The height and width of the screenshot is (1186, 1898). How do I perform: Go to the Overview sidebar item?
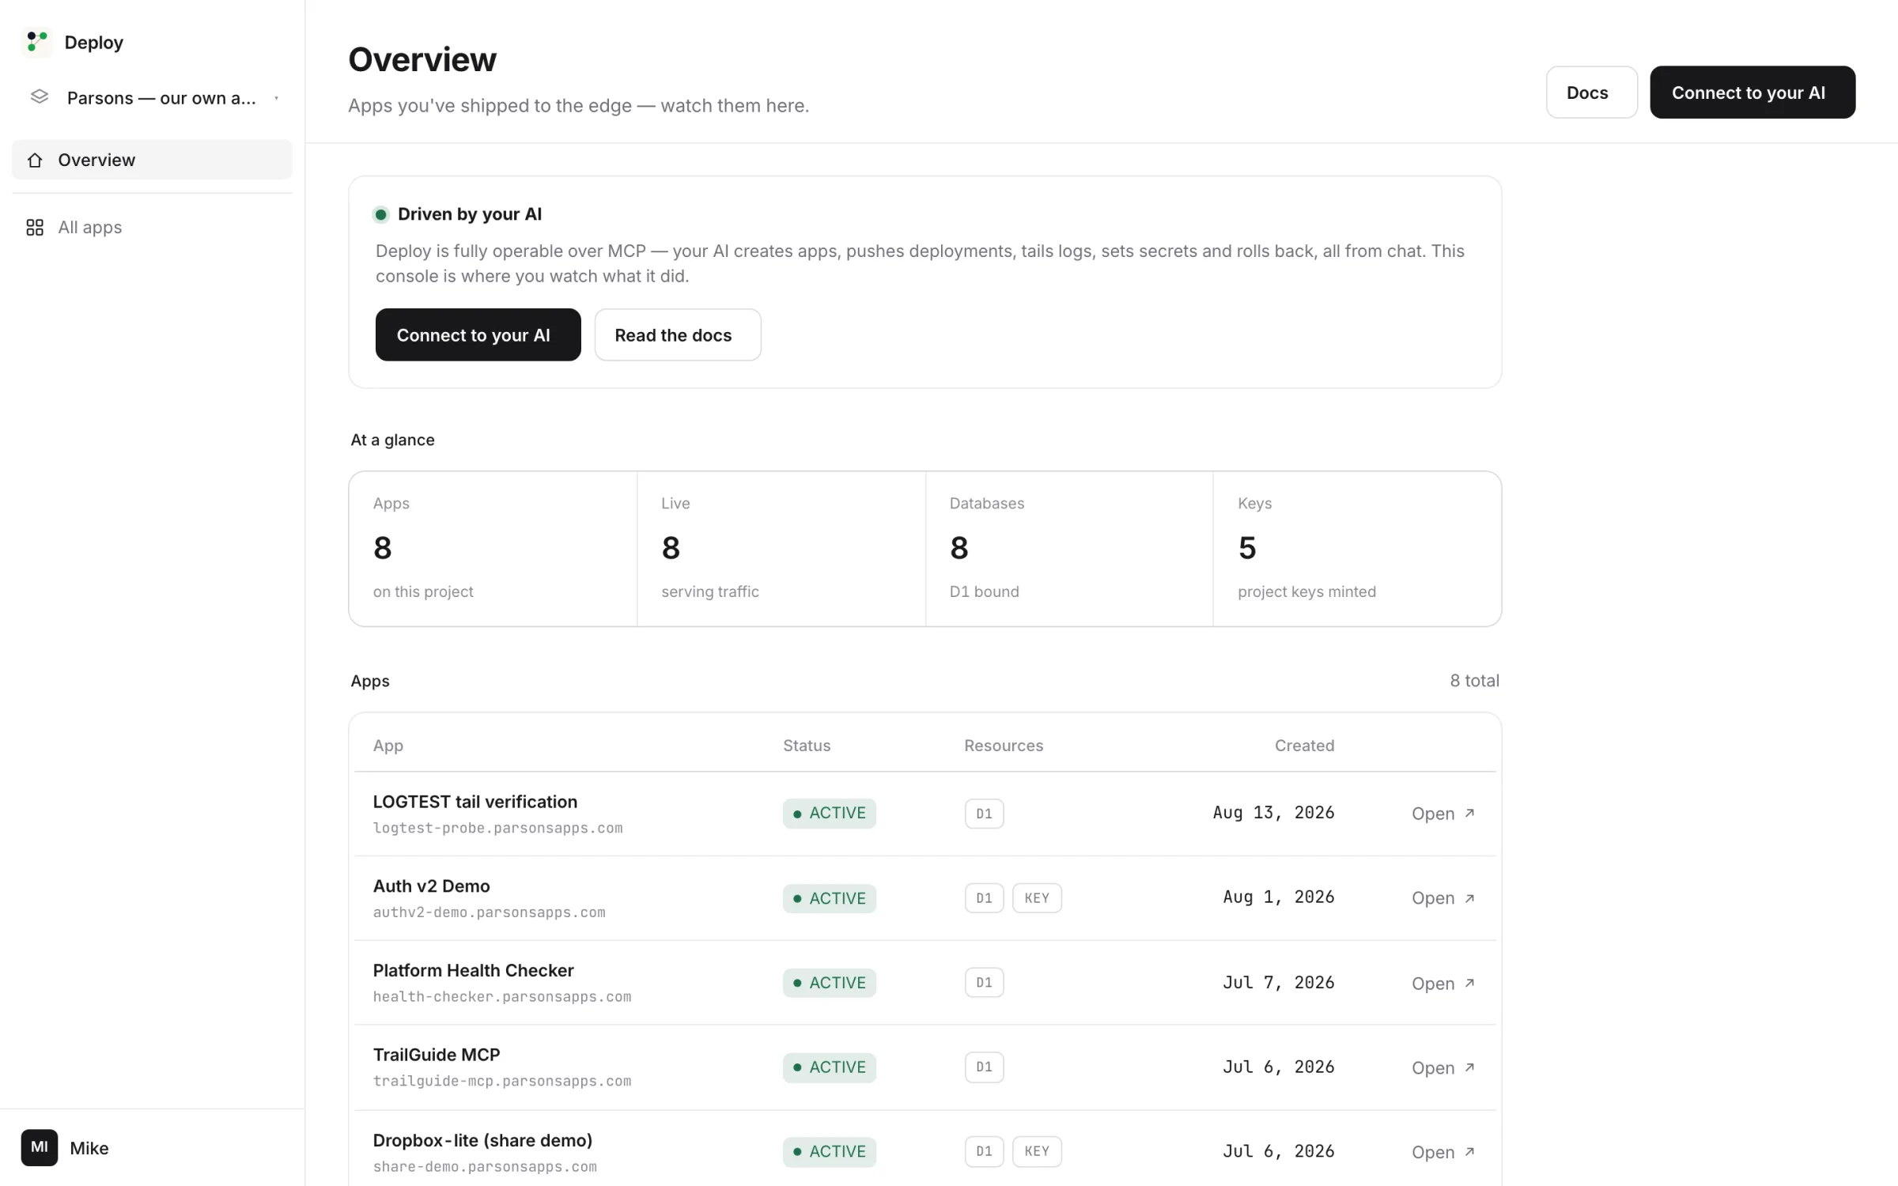(152, 160)
